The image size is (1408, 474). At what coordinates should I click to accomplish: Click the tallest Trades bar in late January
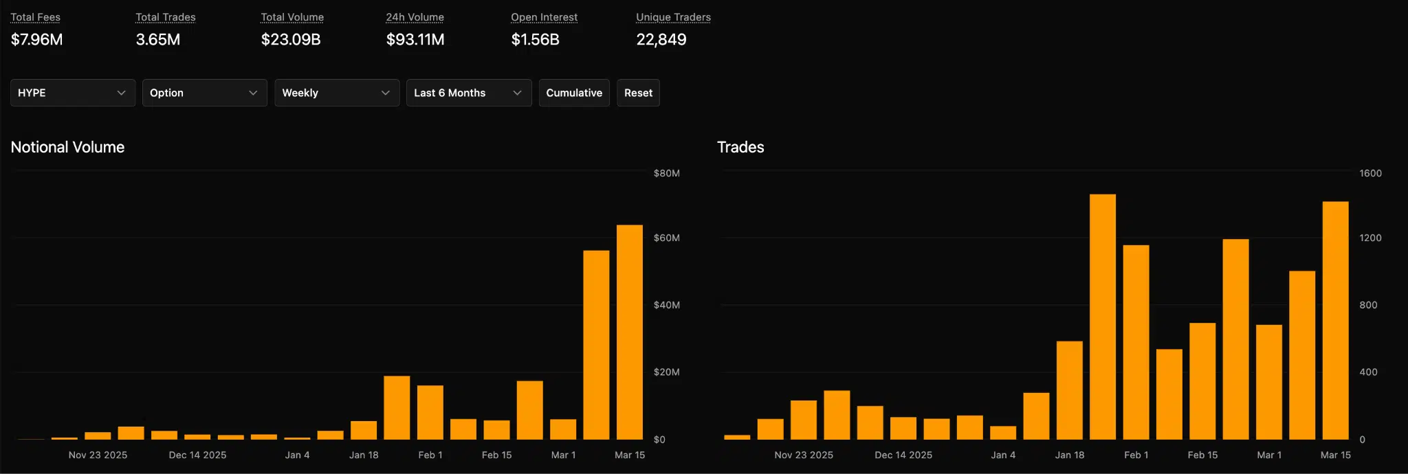coord(1102,317)
